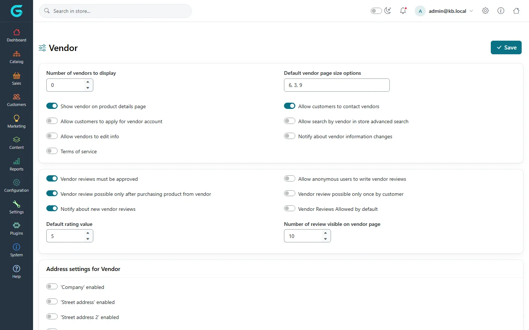This screenshot has width=529, height=330.
Task: Go to the Sales section
Action: (x=17, y=78)
